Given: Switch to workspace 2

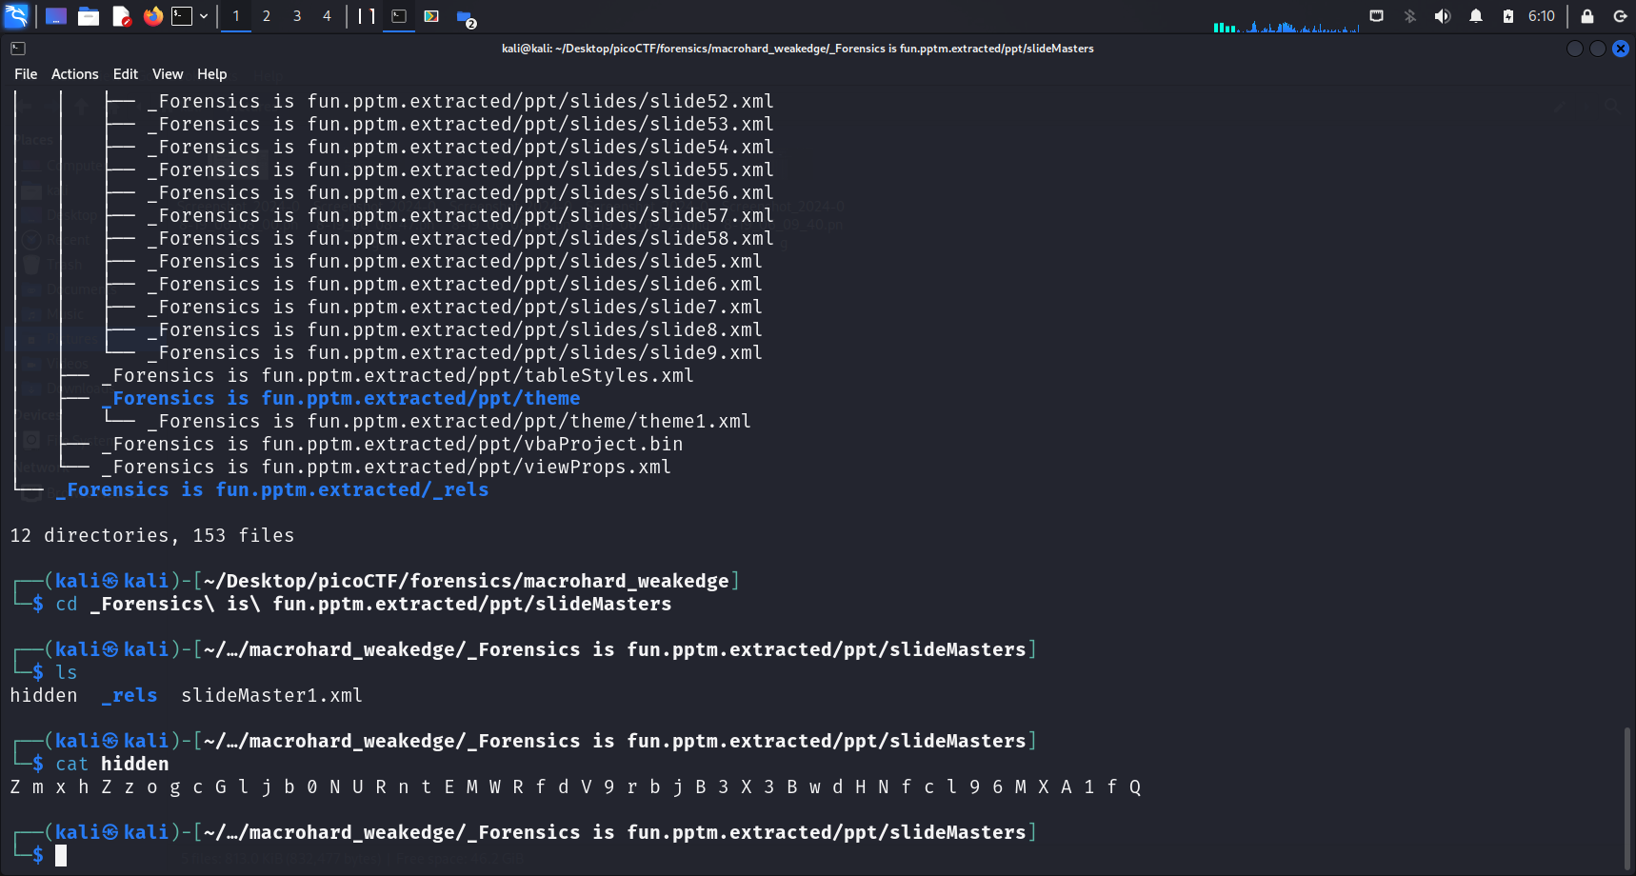Looking at the screenshot, I should [x=267, y=16].
